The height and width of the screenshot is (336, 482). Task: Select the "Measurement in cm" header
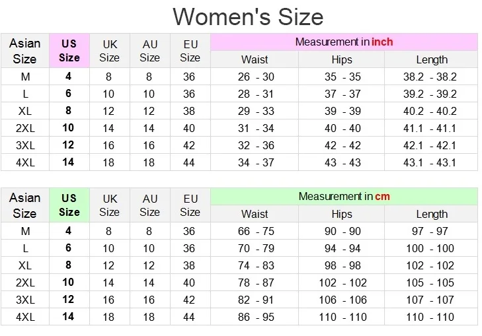point(344,196)
